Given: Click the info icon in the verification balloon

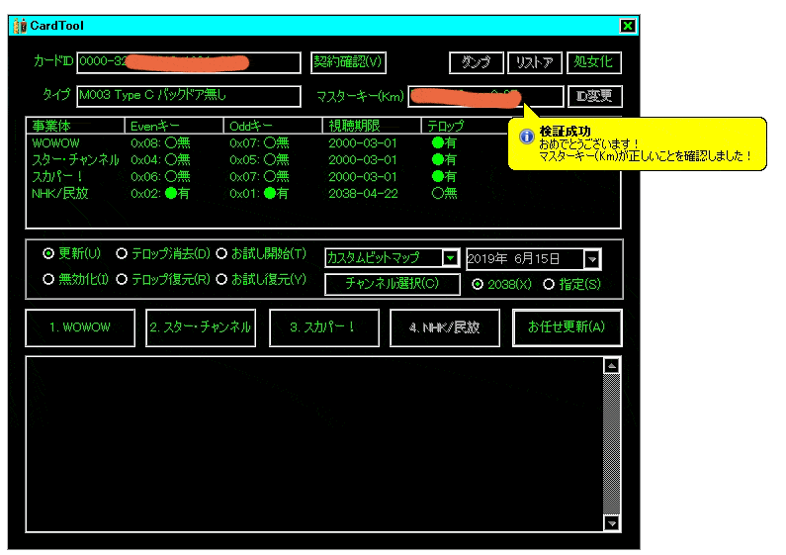Looking at the screenshot, I should pos(526,136).
